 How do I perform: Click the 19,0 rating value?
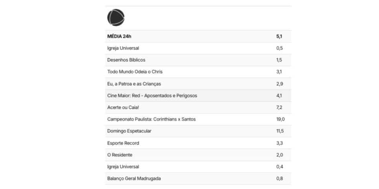pyautogui.click(x=281, y=119)
